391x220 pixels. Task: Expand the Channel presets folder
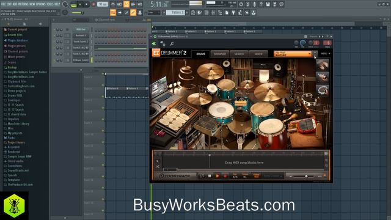pyautogui.click(x=18, y=51)
